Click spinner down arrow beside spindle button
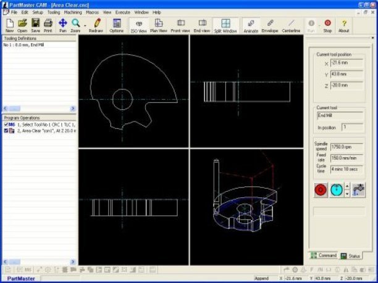378x283 pixels. point(347,194)
